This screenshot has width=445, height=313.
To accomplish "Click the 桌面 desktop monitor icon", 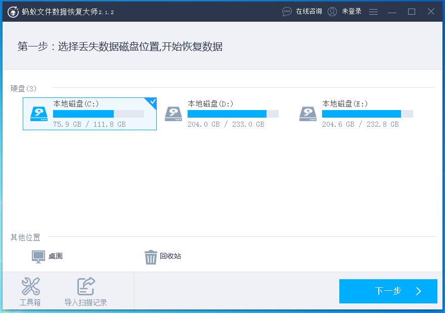I will (37, 256).
